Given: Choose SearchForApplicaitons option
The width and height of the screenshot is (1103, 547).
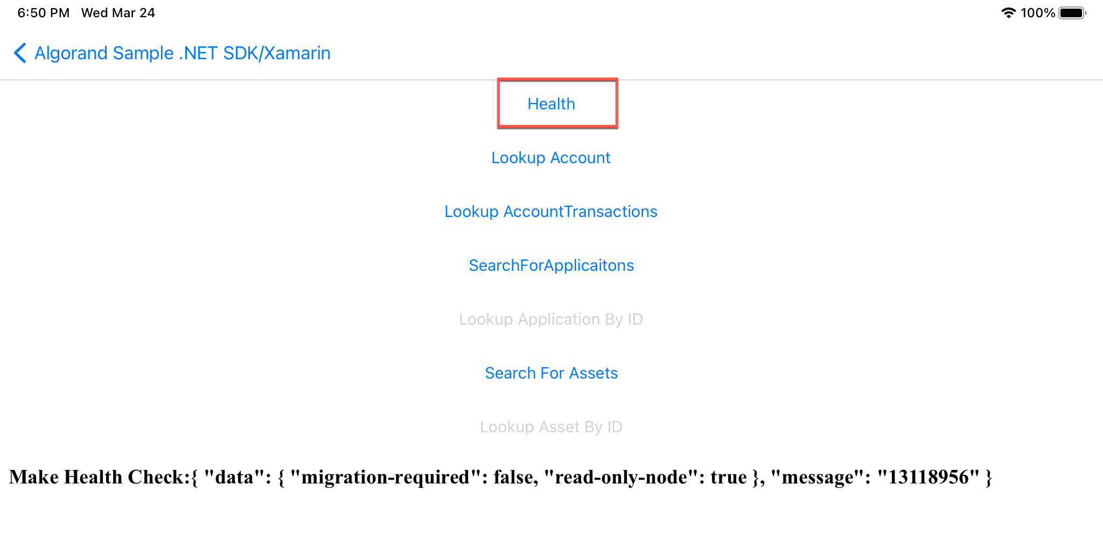Looking at the screenshot, I should point(551,265).
